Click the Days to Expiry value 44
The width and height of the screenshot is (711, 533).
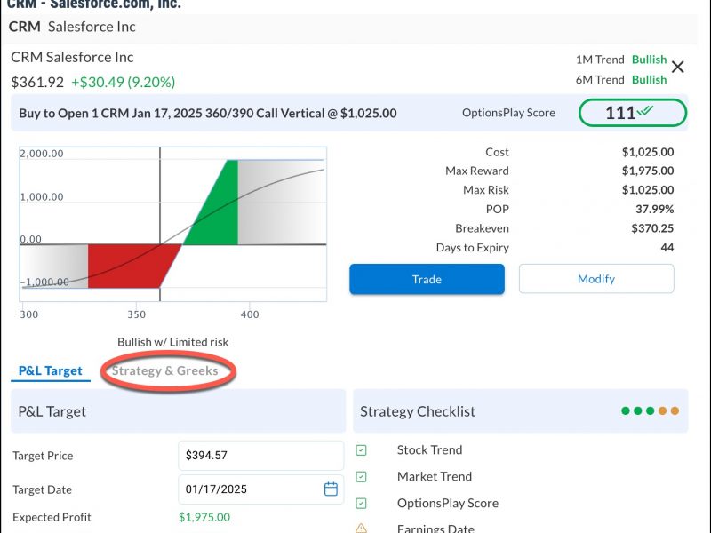pyautogui.click(x=667, y=248)
